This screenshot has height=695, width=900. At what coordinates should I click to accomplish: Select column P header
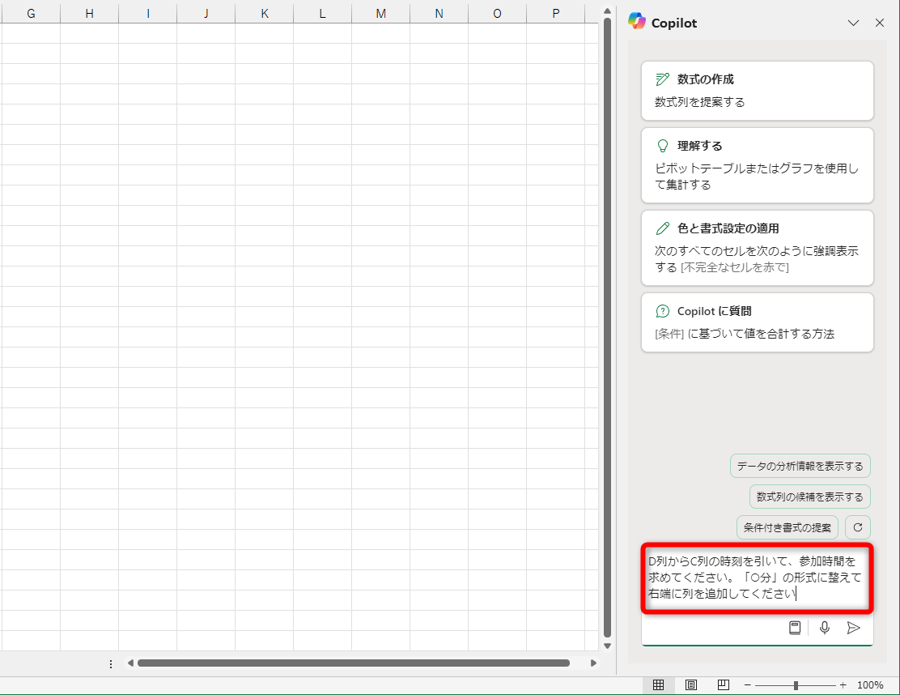click(555, 13)
